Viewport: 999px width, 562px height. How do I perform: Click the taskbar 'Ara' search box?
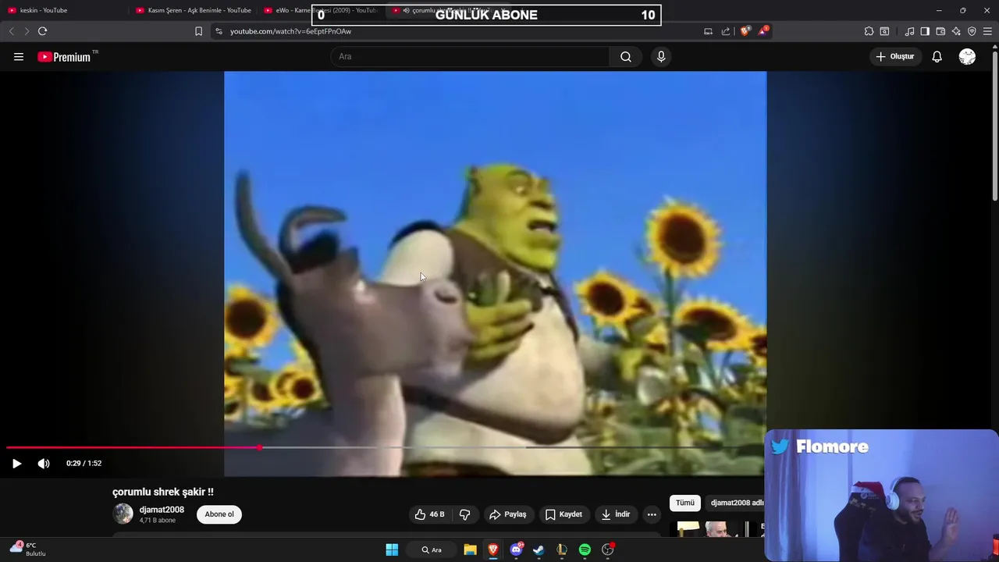coord(432,550)
